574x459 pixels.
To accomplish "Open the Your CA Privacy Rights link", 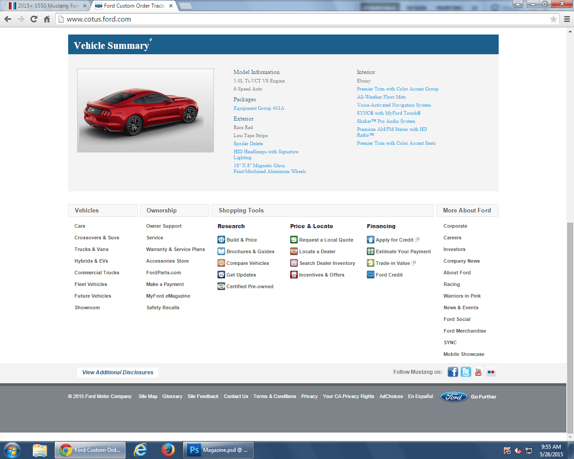I will click(348, 397).
